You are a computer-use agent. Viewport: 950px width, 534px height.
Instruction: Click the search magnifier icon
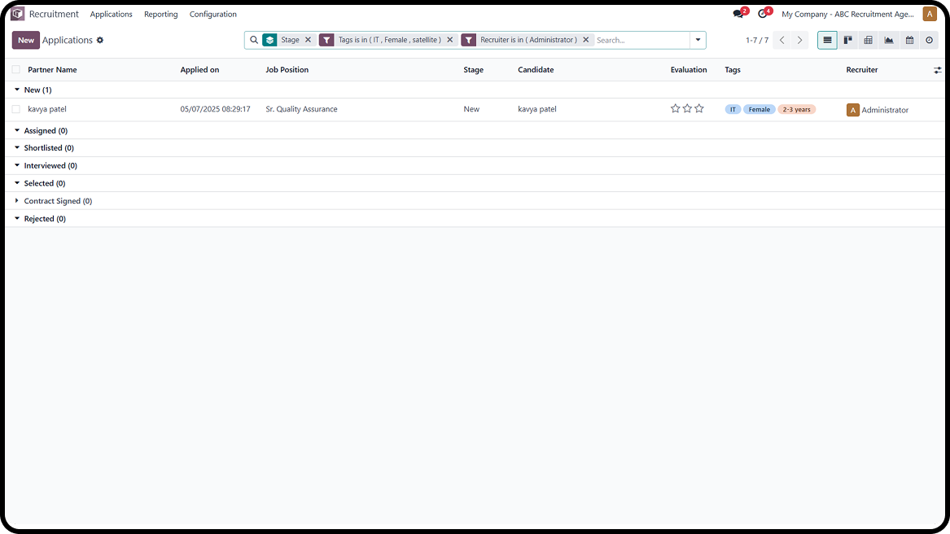pyautogui.click(x=254, y=40)
